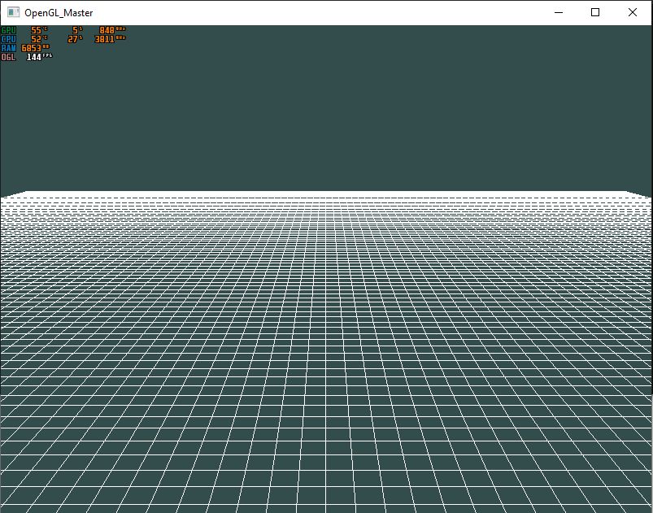Click the CPU temperature value 52

click(x=37, y=39)
